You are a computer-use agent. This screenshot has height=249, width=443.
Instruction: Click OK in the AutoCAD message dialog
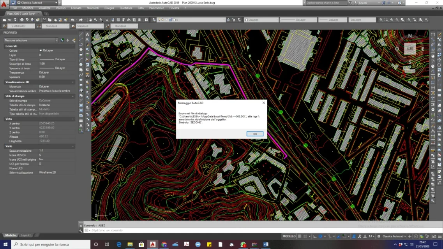click(255, 134)
